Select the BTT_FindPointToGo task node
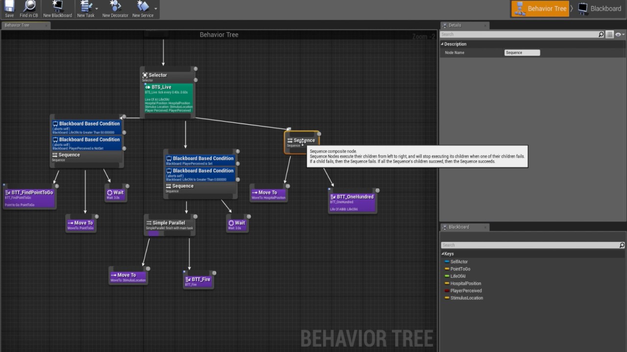The image size is (627, 352). pyautogui.click(x=29, y=196)
